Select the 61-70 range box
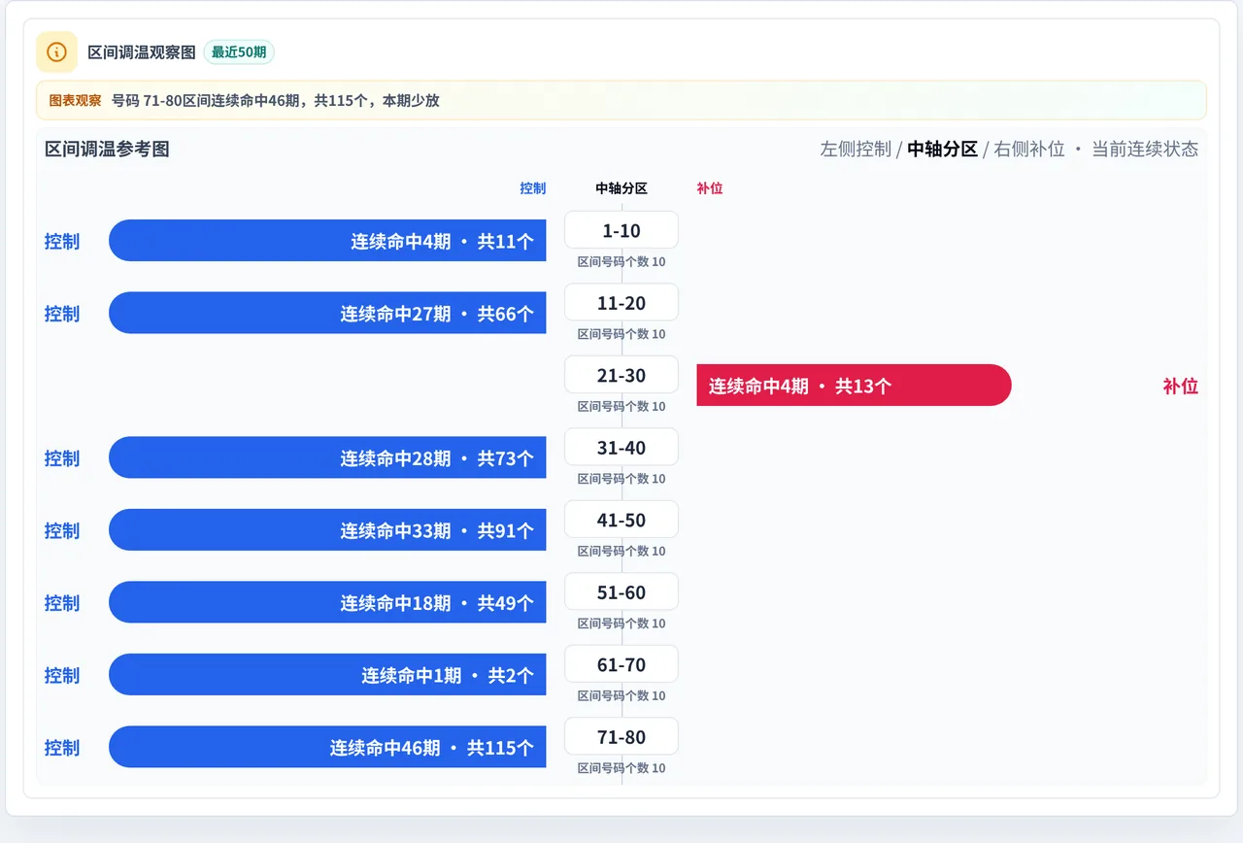This screenshot has height=843, width=1243. pos(621,664)
